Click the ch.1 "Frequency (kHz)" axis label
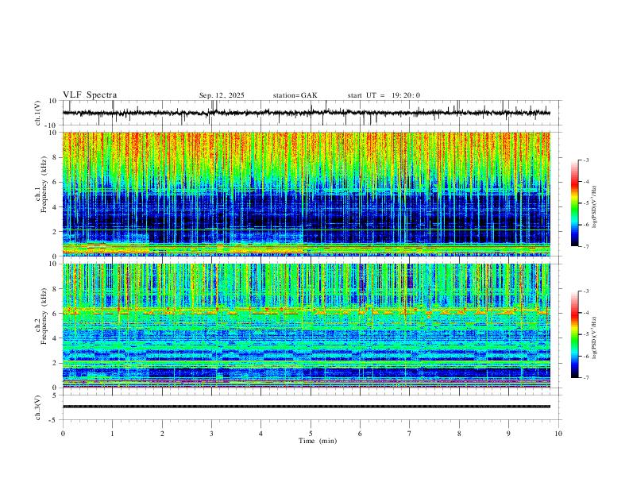 click(x=44, y=184)
